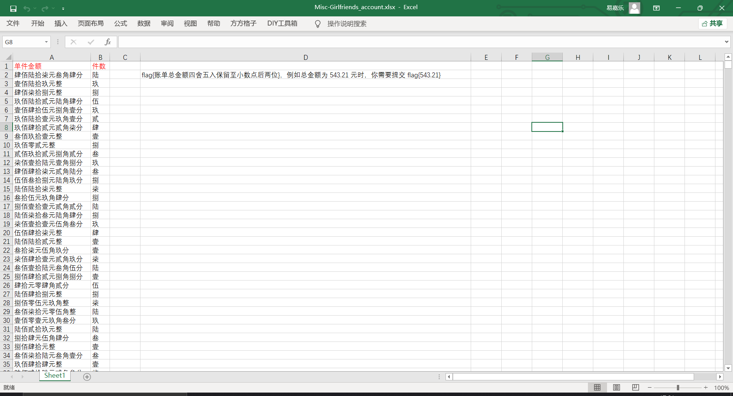Open the Undo history dropdown arrow
733x396 pixels.
coord(35,8)
